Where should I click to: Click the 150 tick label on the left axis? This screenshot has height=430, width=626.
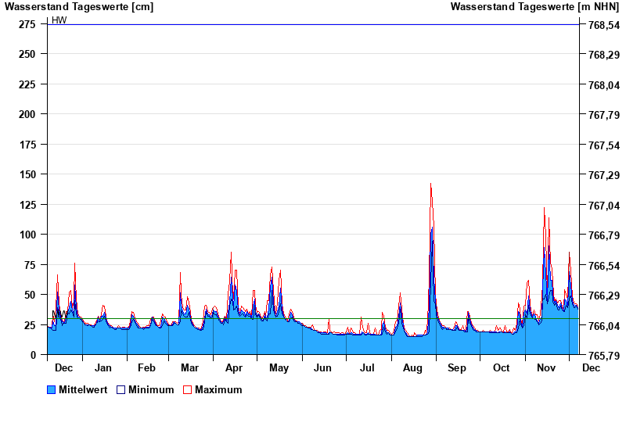coord(27,174)
